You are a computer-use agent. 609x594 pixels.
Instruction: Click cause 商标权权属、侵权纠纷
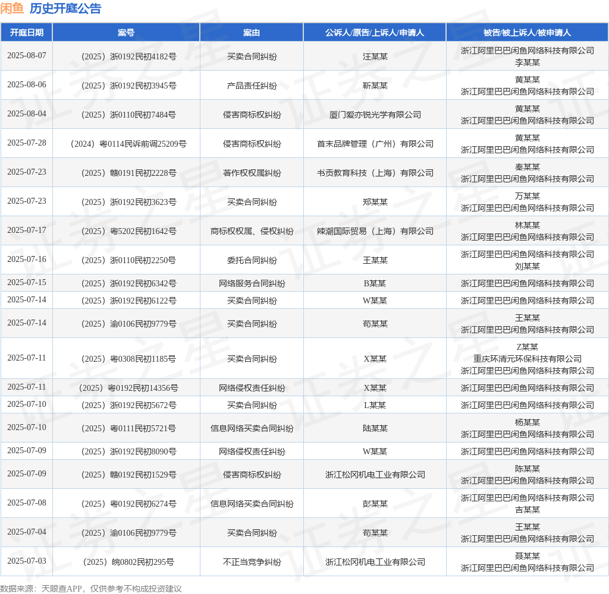pyautogui.click(x=252, y=231)
